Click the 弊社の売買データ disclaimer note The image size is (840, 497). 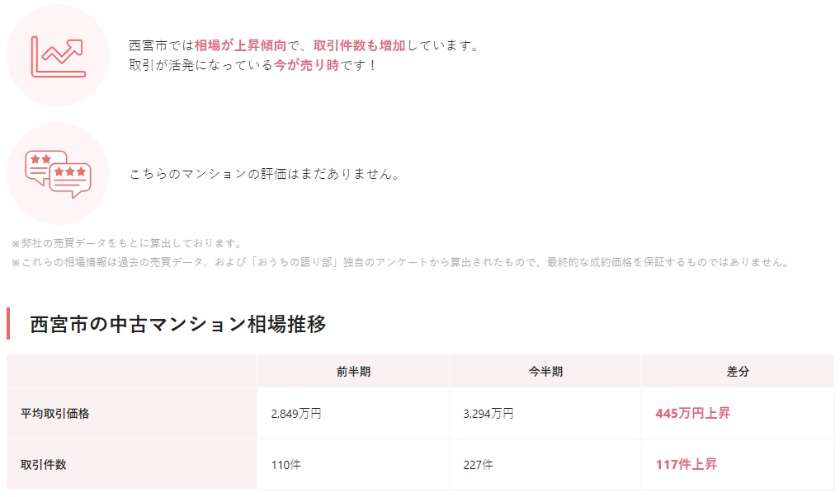126,243
